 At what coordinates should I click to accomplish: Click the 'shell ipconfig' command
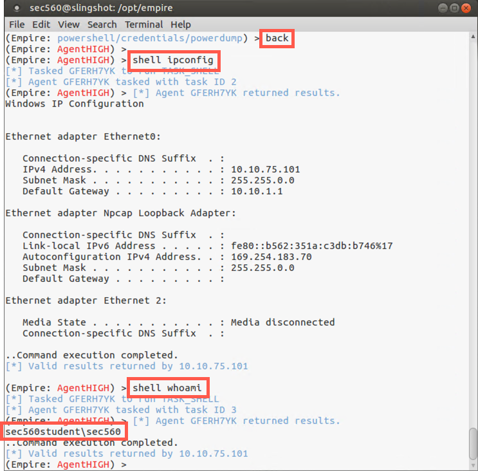tap(173, 60)
